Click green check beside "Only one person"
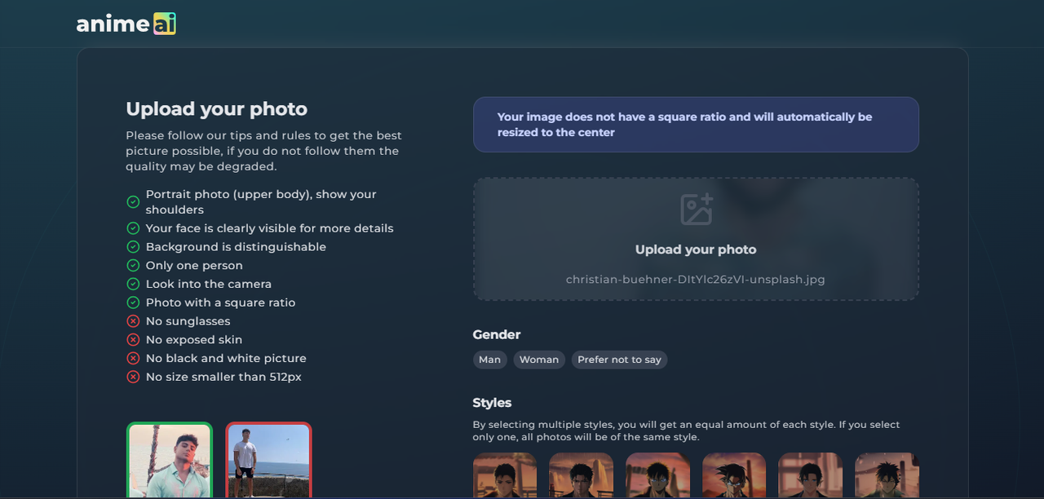This screenshot has height=499, width=1044. [133, 266]
